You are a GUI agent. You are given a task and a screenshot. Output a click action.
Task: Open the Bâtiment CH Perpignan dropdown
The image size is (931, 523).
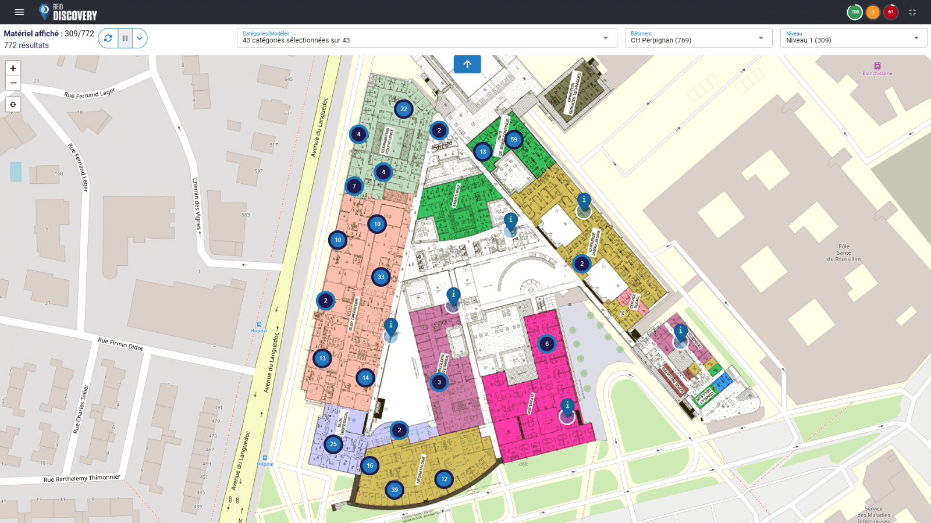click(x=698, y=38)
